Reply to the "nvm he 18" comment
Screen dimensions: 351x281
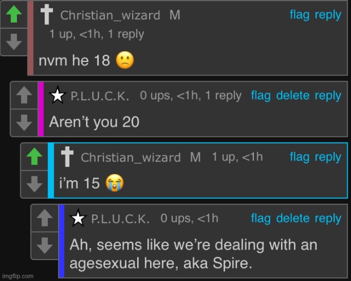(328, 15)
